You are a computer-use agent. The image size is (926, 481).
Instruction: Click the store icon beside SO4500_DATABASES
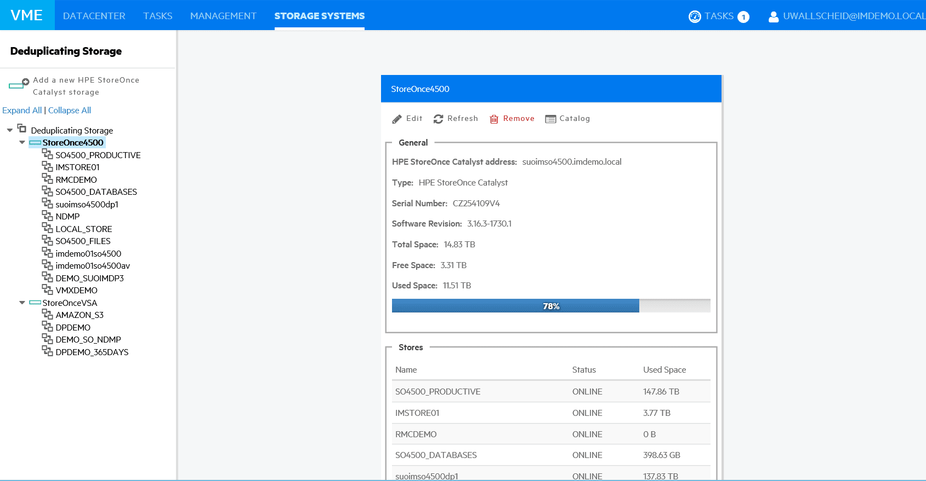point(48,190)
